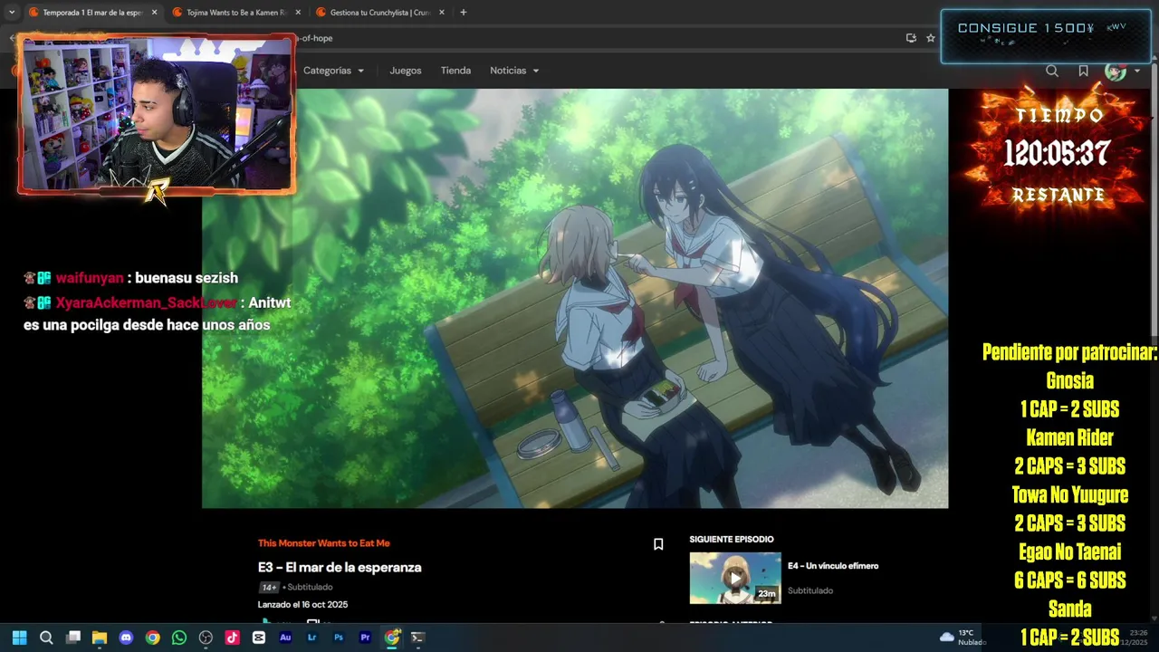The height and width of the screenshot is (652, 1159).
Task: Open CapCut from taskbar
Action: pos(259,638)
